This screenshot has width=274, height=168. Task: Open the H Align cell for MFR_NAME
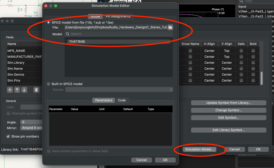coord(209,51)
